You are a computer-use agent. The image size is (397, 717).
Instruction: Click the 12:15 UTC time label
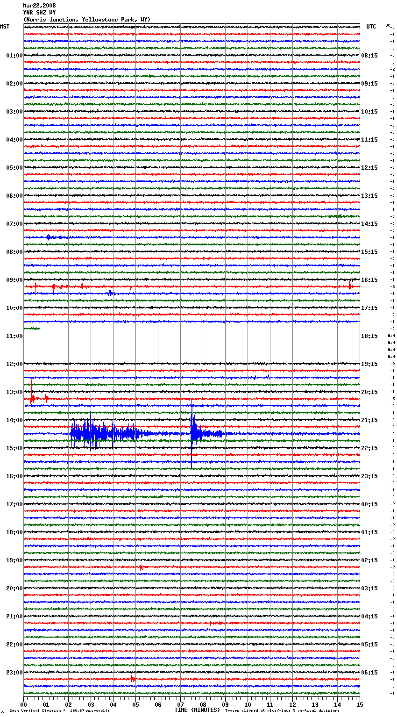click(369, 168)
